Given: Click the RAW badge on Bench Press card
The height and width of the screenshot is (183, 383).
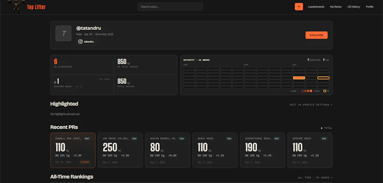Looking at the screenshot, I should click(x=229, y=139).
